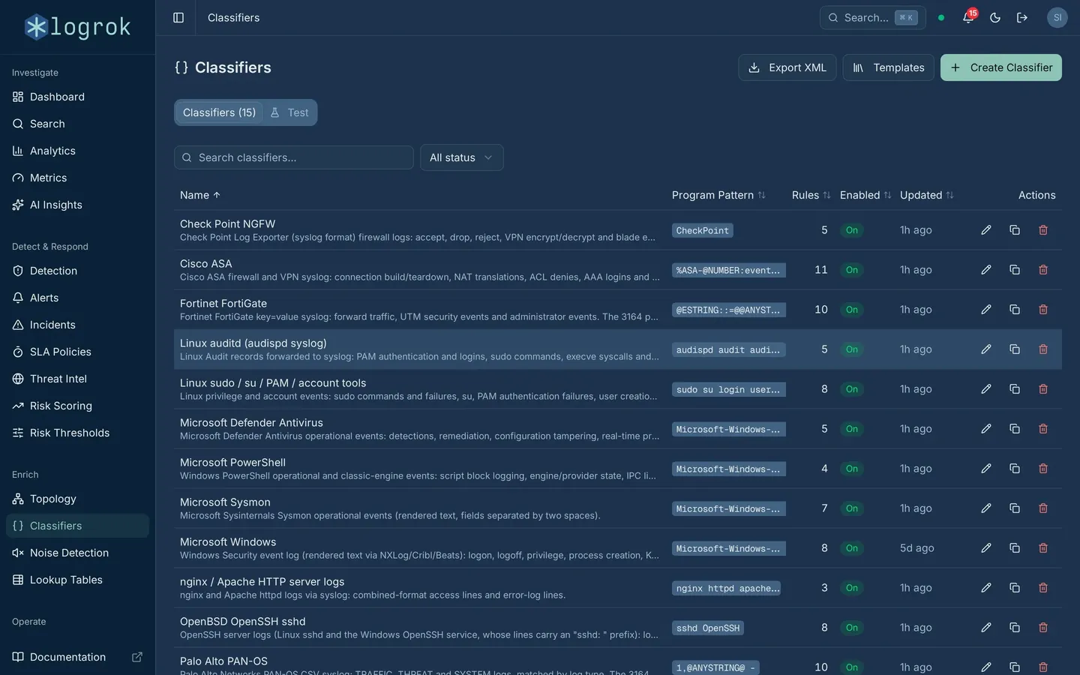Sort by the Name column header
This screenshot has width=1080, height=675.
click(200, 195)
